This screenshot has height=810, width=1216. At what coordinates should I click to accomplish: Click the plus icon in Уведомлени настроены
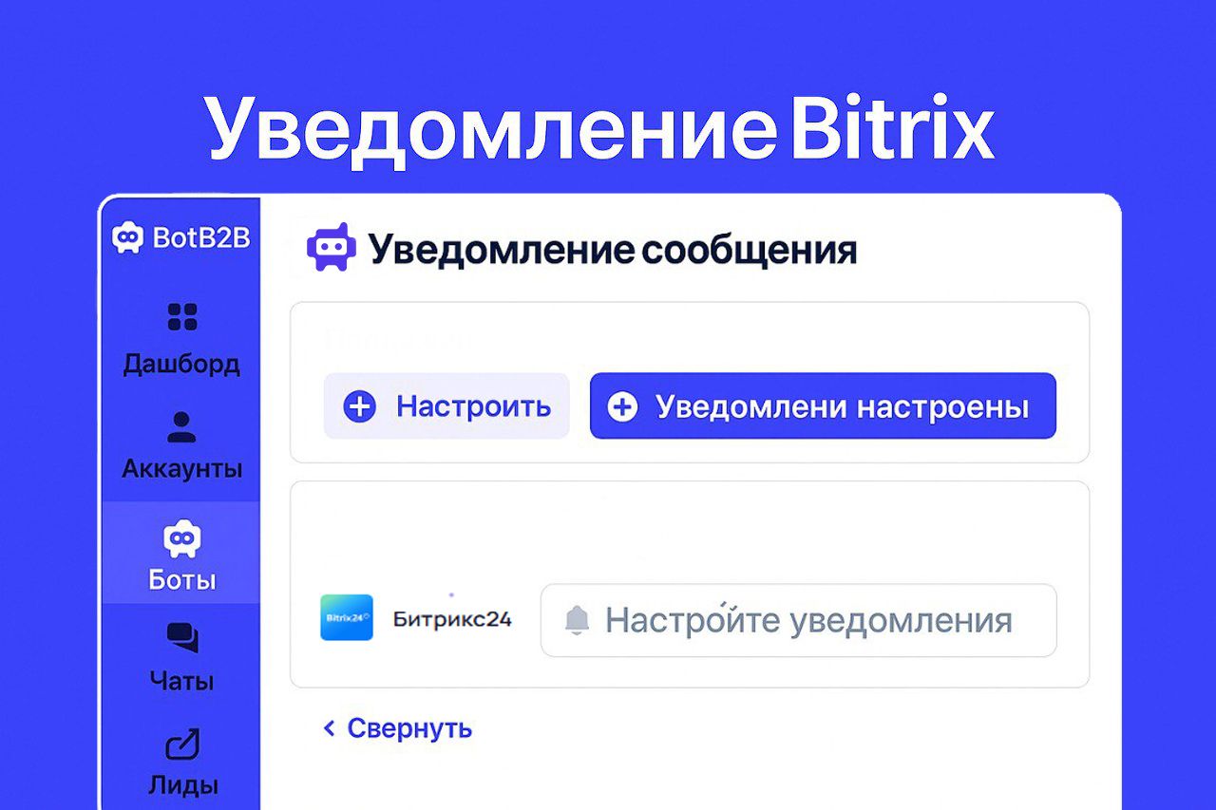coord(622,407)
